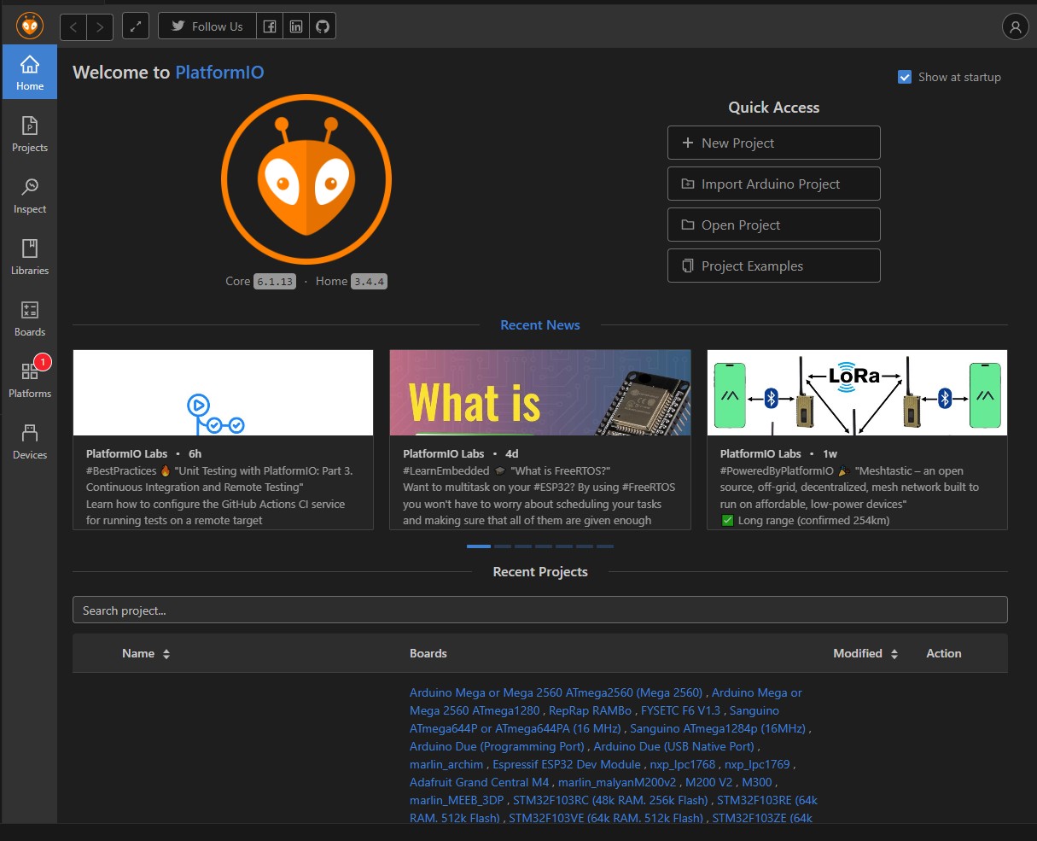Open Boards in the sidebar
This screenshot has width=1037, height=841.
point(30,318)
